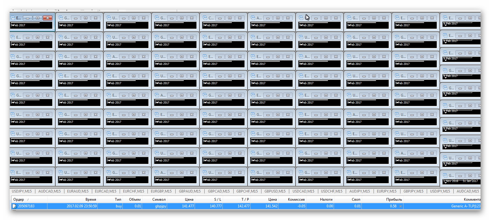Viewport: 499px width, 220px height.
Task: Click the order time 2017.02.09 23:50:59
Action: (x=82, y=206)
